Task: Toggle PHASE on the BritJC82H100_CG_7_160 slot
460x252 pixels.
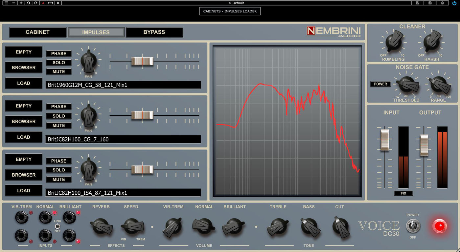Action: [x=59, y=107]
